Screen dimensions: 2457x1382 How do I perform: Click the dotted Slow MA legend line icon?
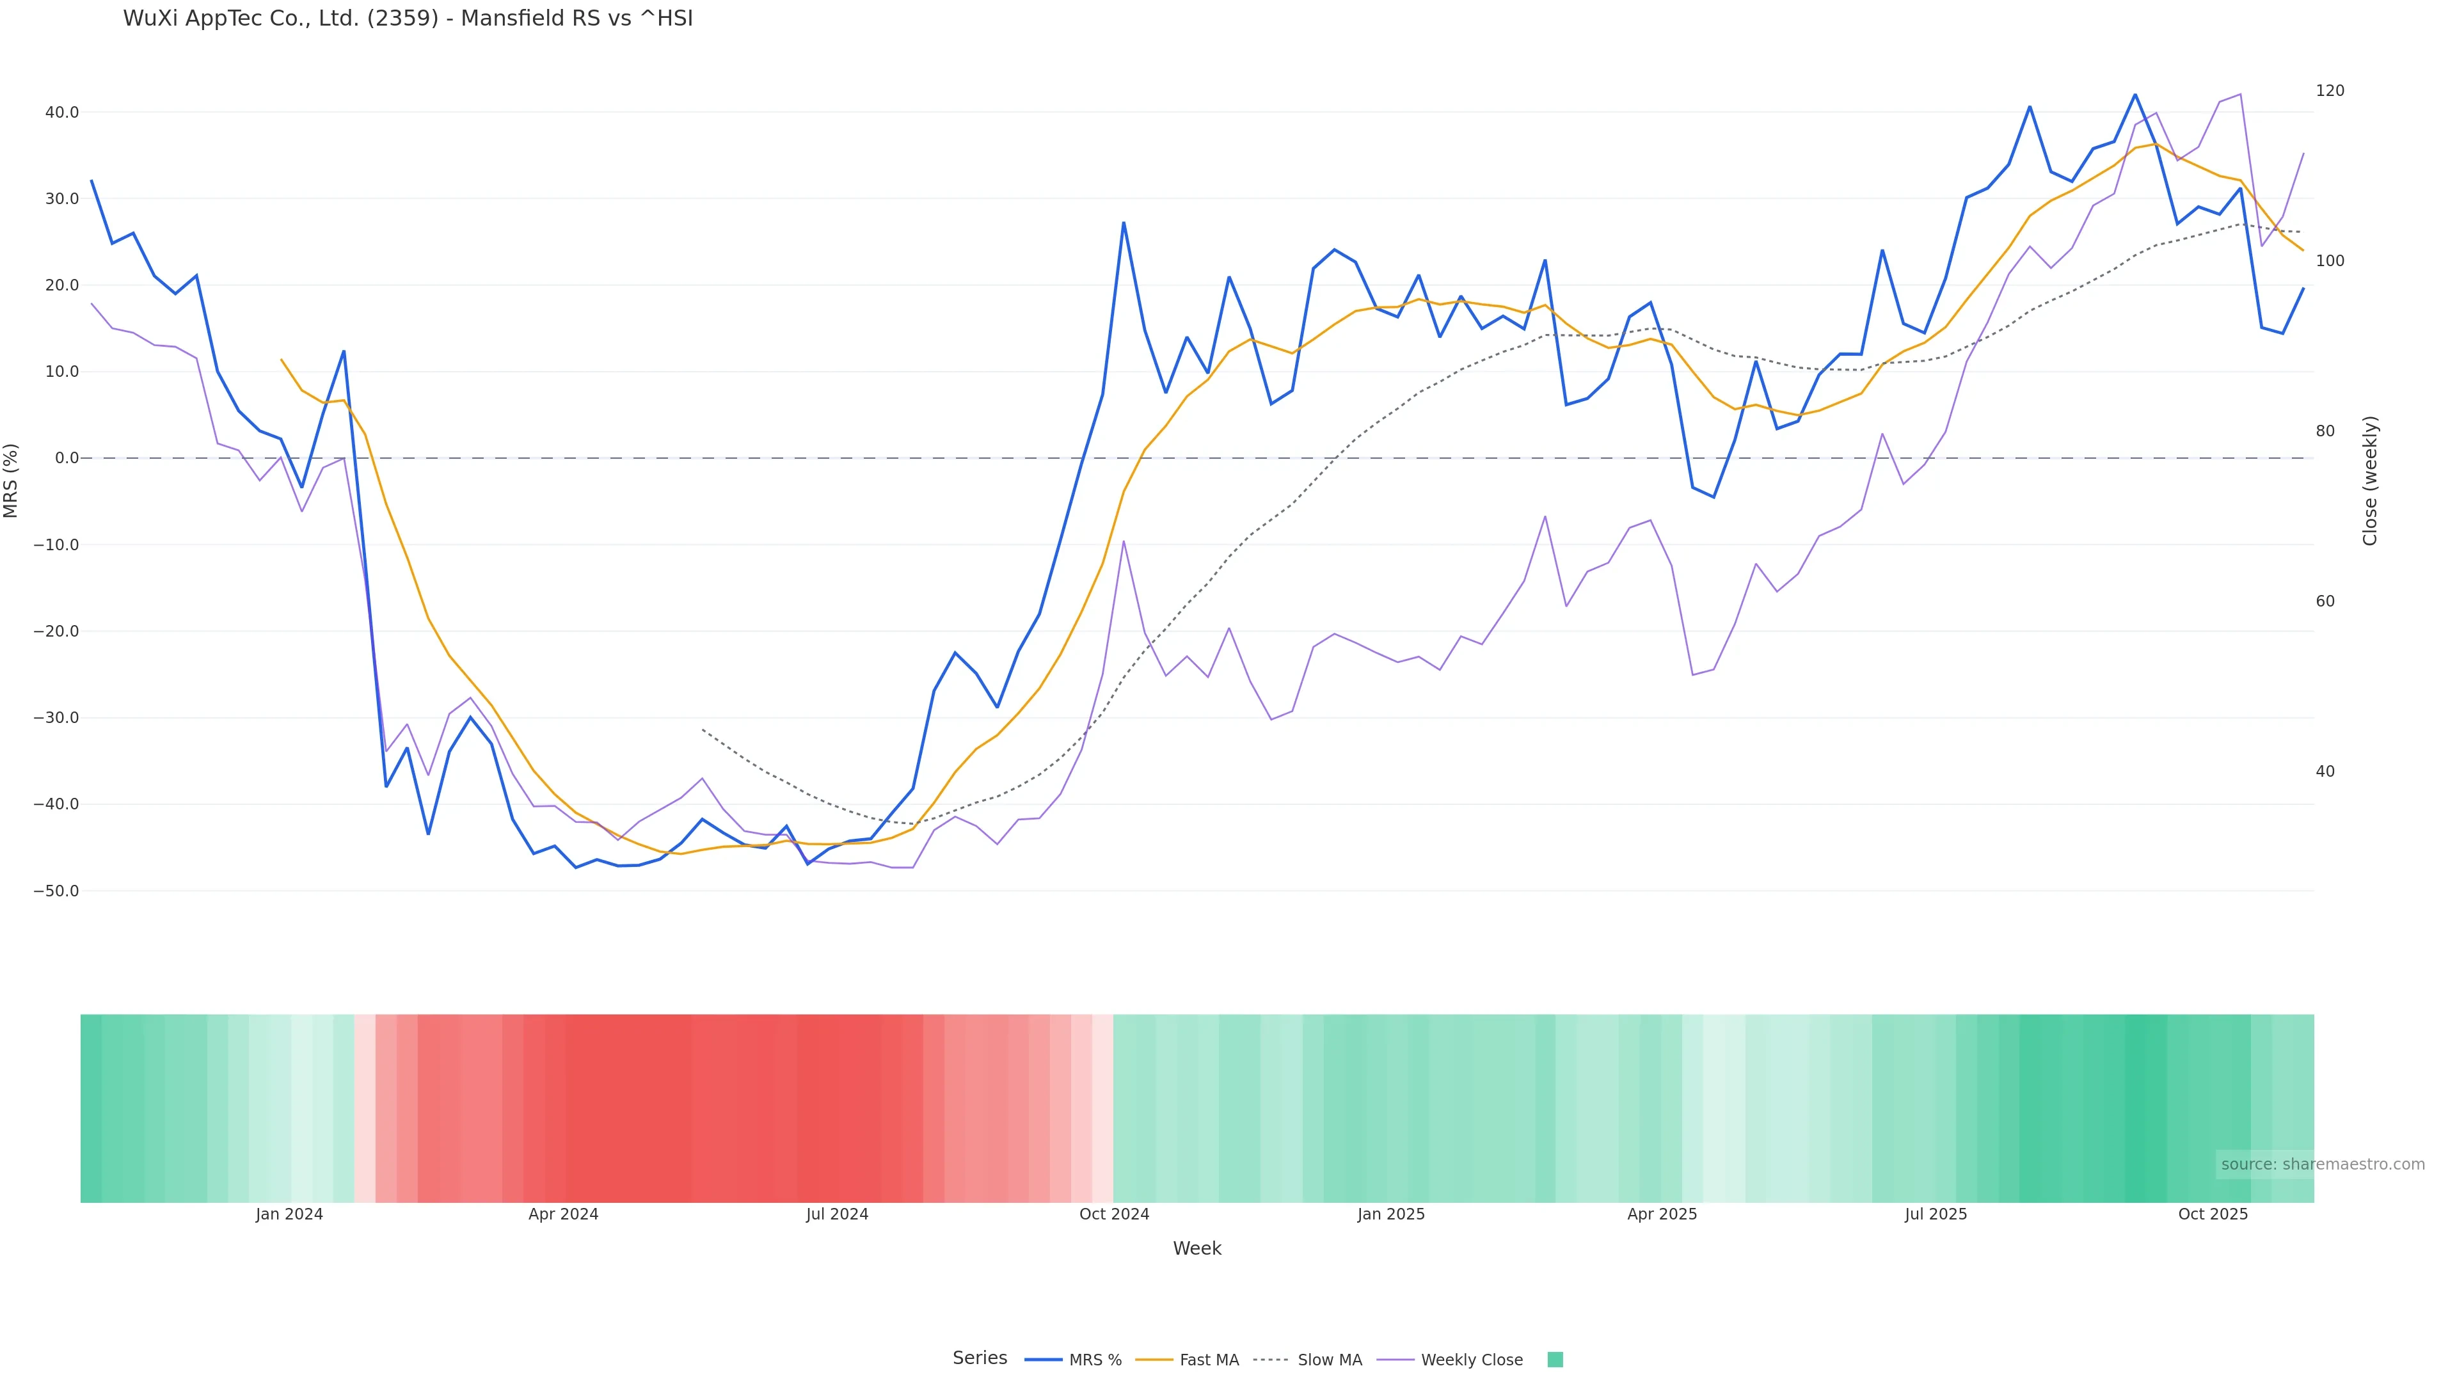click(1271, 1360)
